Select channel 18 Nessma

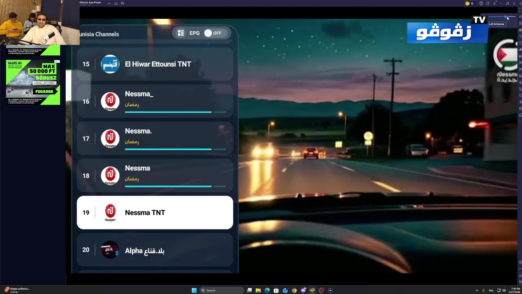[x=155, y=176]
